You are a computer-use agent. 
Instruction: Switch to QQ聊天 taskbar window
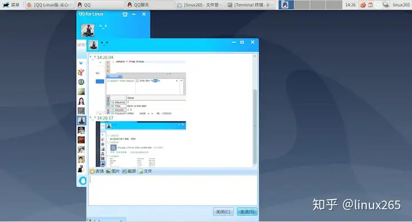click(149, 5)
